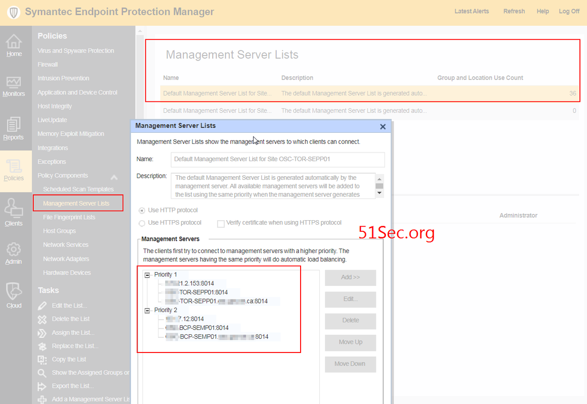587x404 pixels.
Task: Open the Home section icon
Action: tap(14, 41)
